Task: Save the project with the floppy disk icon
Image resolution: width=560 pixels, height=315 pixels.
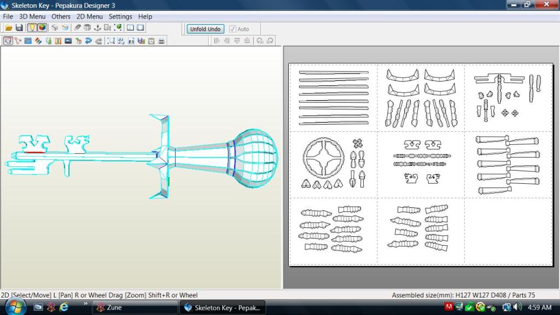Action: point(19,27)
